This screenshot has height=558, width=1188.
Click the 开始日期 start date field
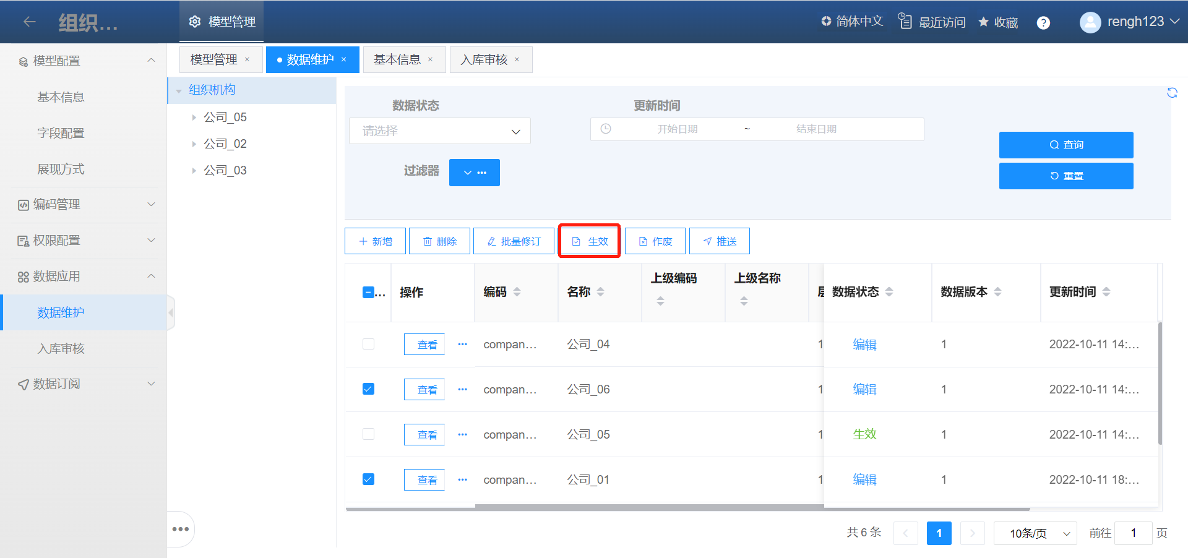pos(677,129)
